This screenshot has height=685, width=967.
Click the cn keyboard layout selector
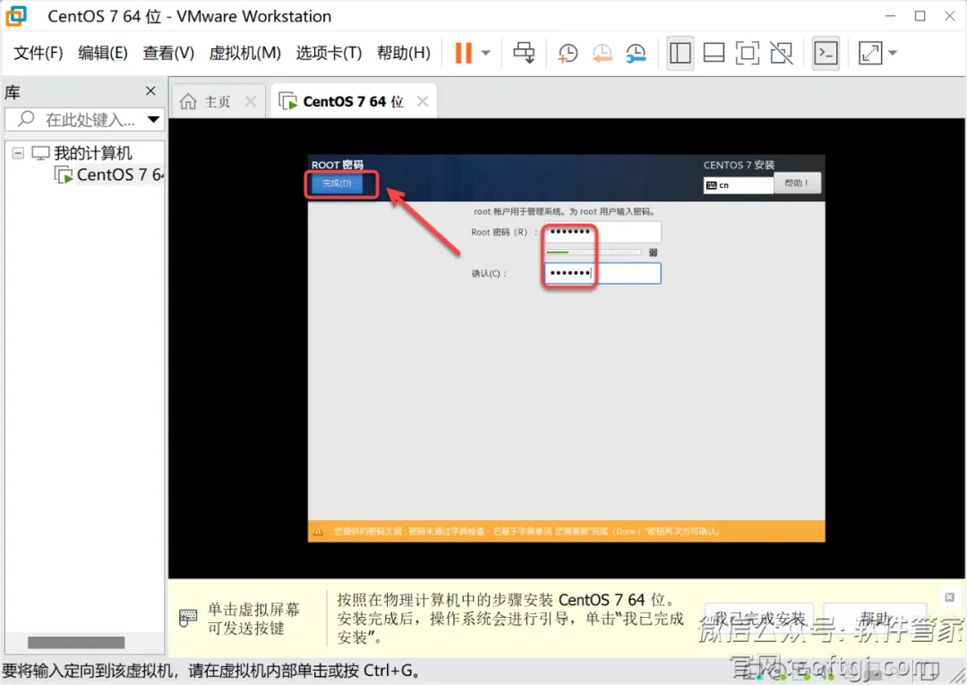tap(738, 185)
